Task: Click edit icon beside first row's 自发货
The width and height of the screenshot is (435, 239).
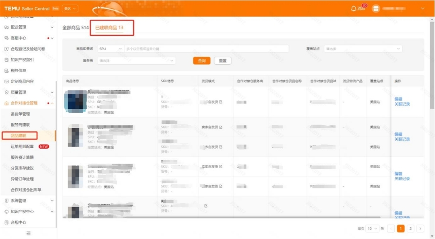Action: click(x=221, y=102)
